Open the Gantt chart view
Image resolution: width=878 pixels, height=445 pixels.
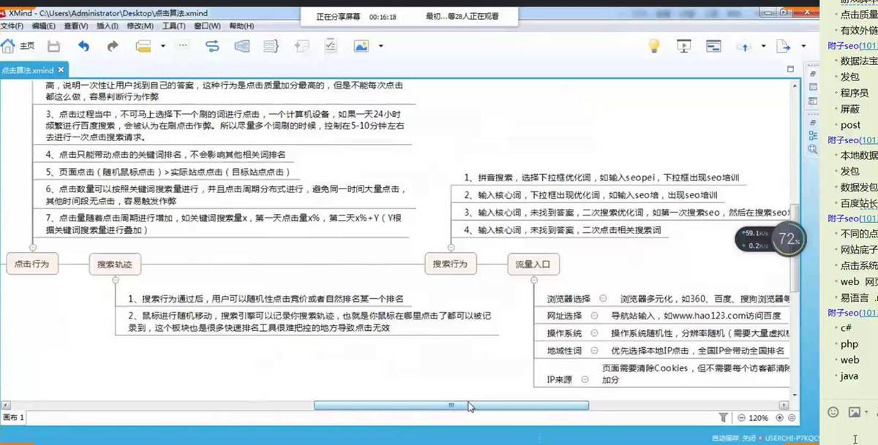[x=713, y=46]
